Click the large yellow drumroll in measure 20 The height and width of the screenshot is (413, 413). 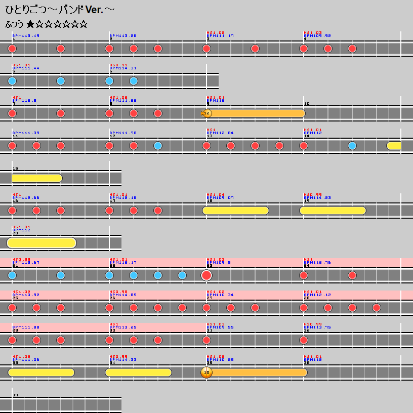pos(42,243)
